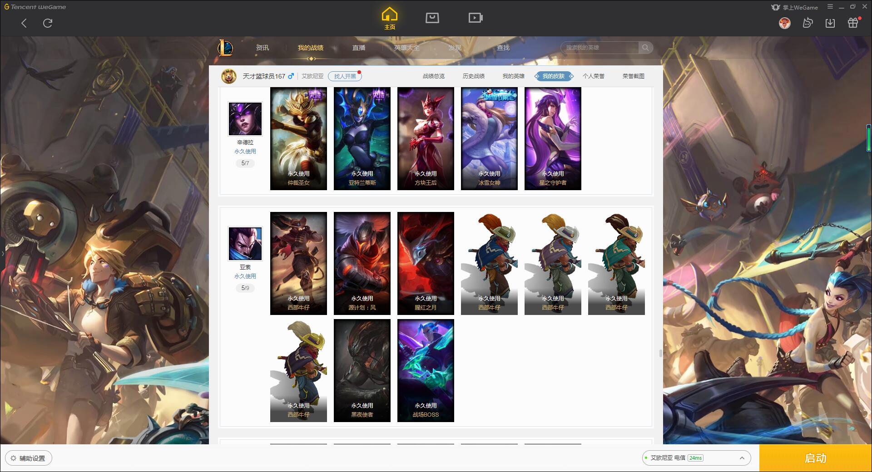The width and height of the screenshot is (872, 472).
Task: Click the player profile avatar
Action: 229,76
